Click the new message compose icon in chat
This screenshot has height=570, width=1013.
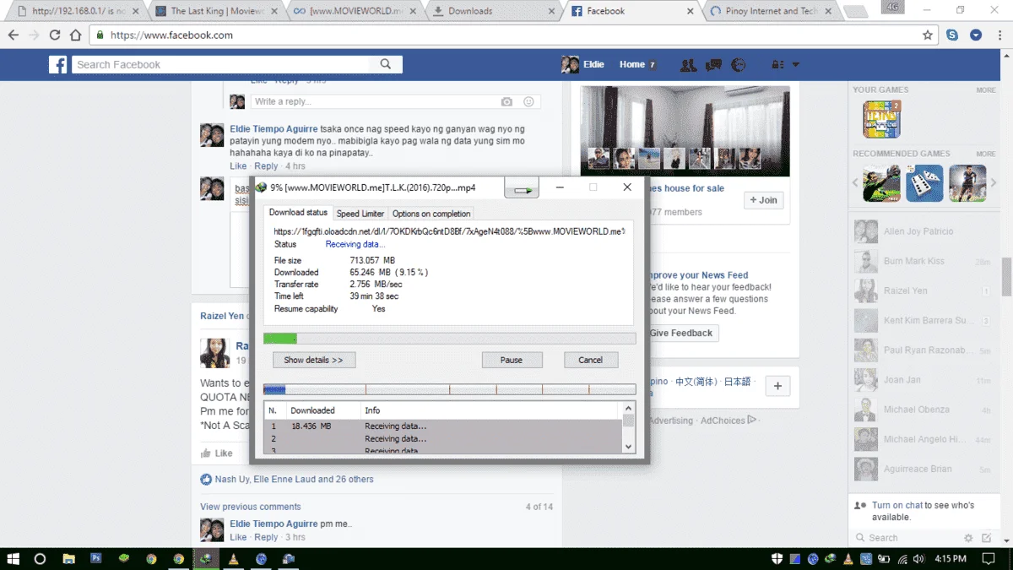tap(988, 538)
